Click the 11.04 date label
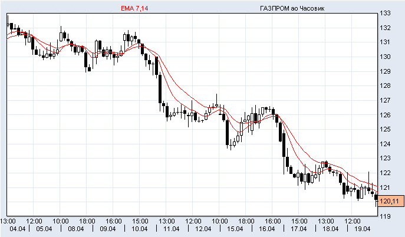This screenshot has width=405, height=237. pyautogui.click(x=172, y=229)
